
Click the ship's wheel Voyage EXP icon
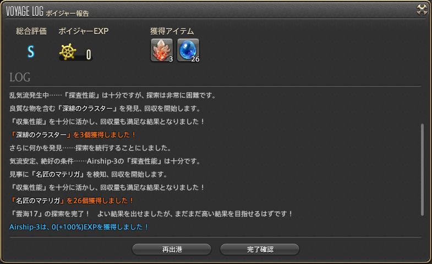pyautogui.click(x=68, y=52)
